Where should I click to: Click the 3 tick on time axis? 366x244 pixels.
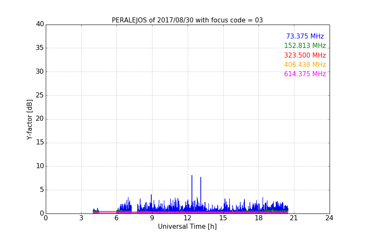pyautogui.click(x=81, y=218)
